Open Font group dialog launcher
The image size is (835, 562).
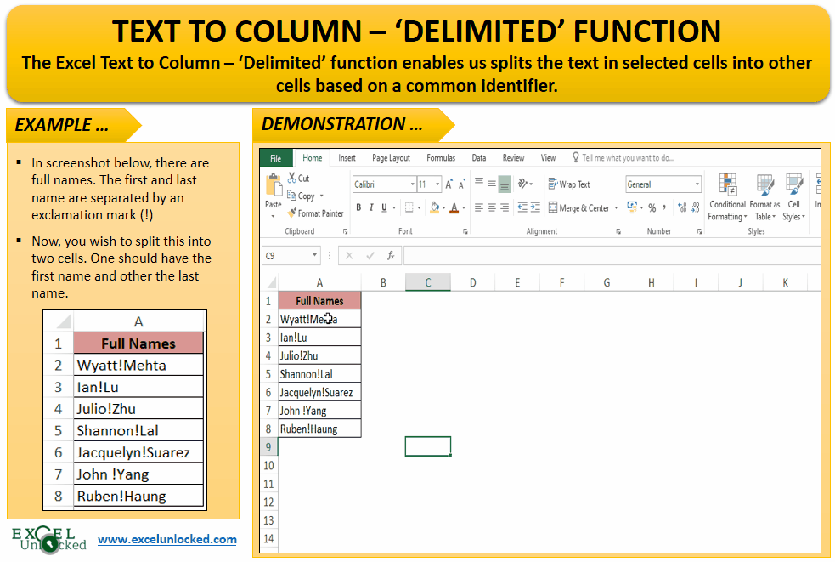point(465,231)
